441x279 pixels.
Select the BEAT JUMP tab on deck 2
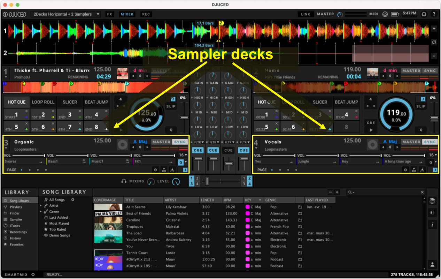(346, 102)
